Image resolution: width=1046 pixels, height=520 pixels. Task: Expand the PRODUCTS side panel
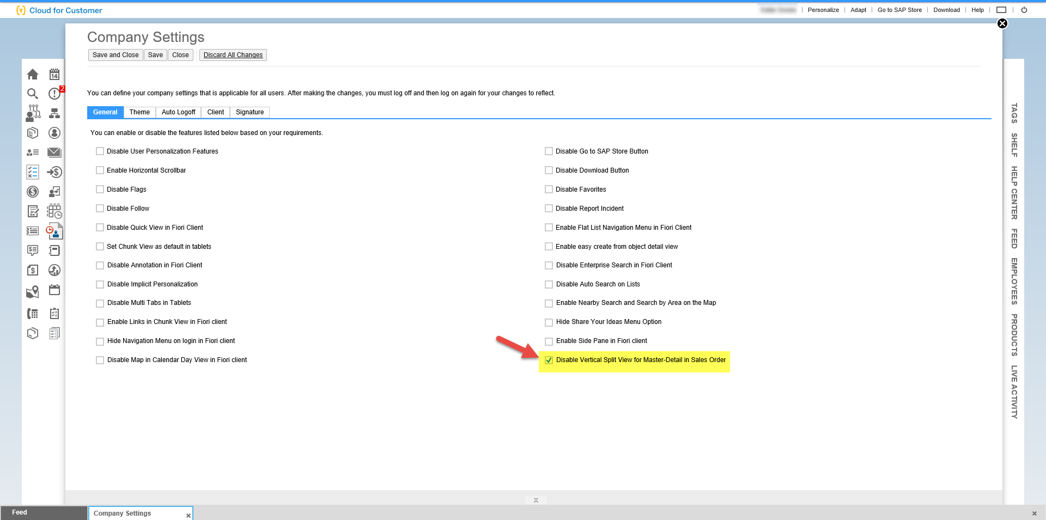click(x=1014, y=335)
